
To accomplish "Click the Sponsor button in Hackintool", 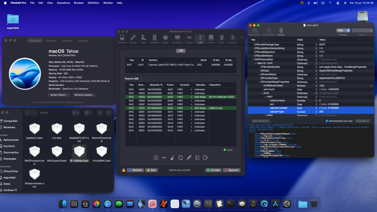I will click(231, 170).
